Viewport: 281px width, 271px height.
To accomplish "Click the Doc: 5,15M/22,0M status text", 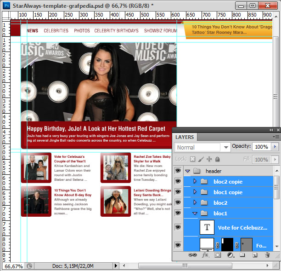I will coord(73,266).
